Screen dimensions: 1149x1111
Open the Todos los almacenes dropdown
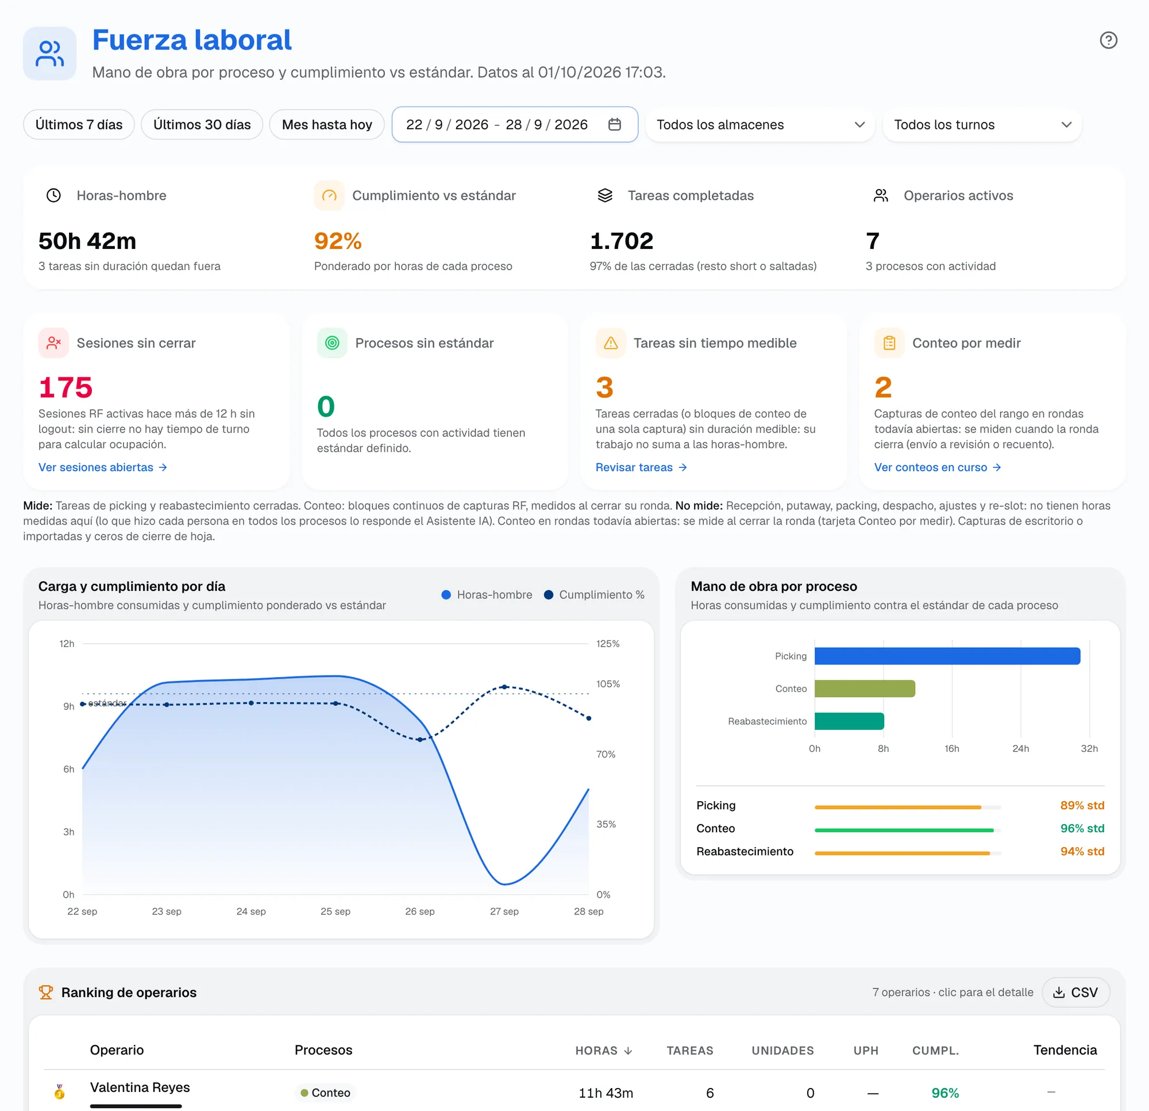[759, 124]
